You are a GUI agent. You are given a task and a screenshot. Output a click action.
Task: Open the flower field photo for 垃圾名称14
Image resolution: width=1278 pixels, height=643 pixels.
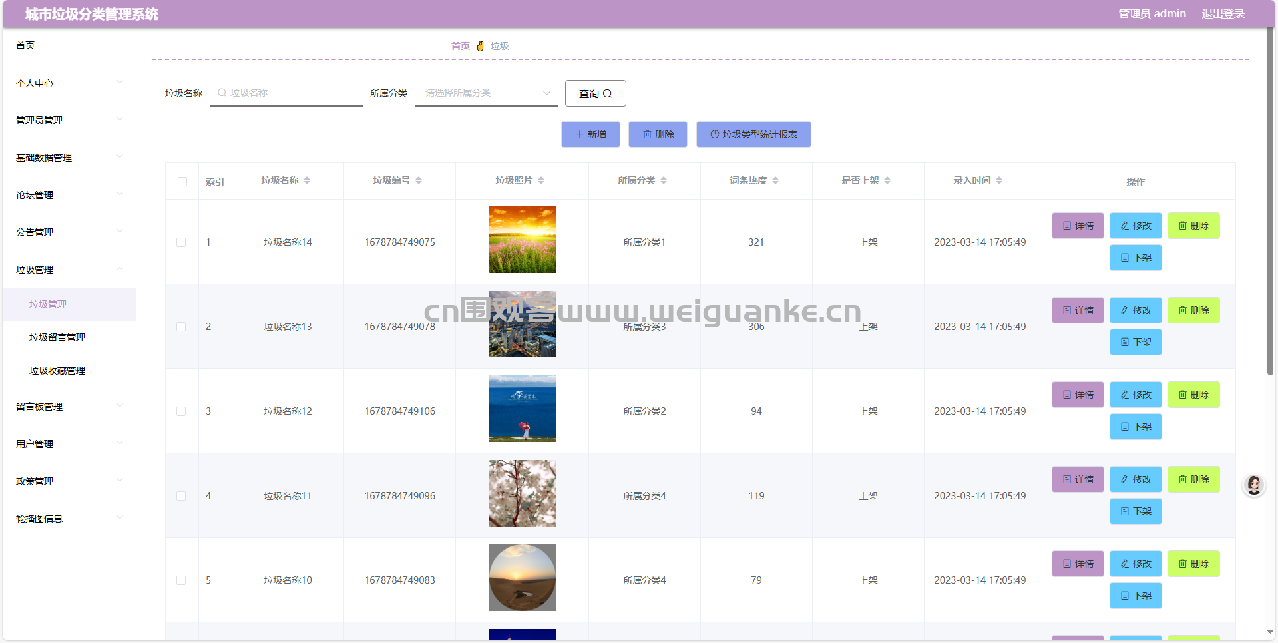[x=523, y=240]
